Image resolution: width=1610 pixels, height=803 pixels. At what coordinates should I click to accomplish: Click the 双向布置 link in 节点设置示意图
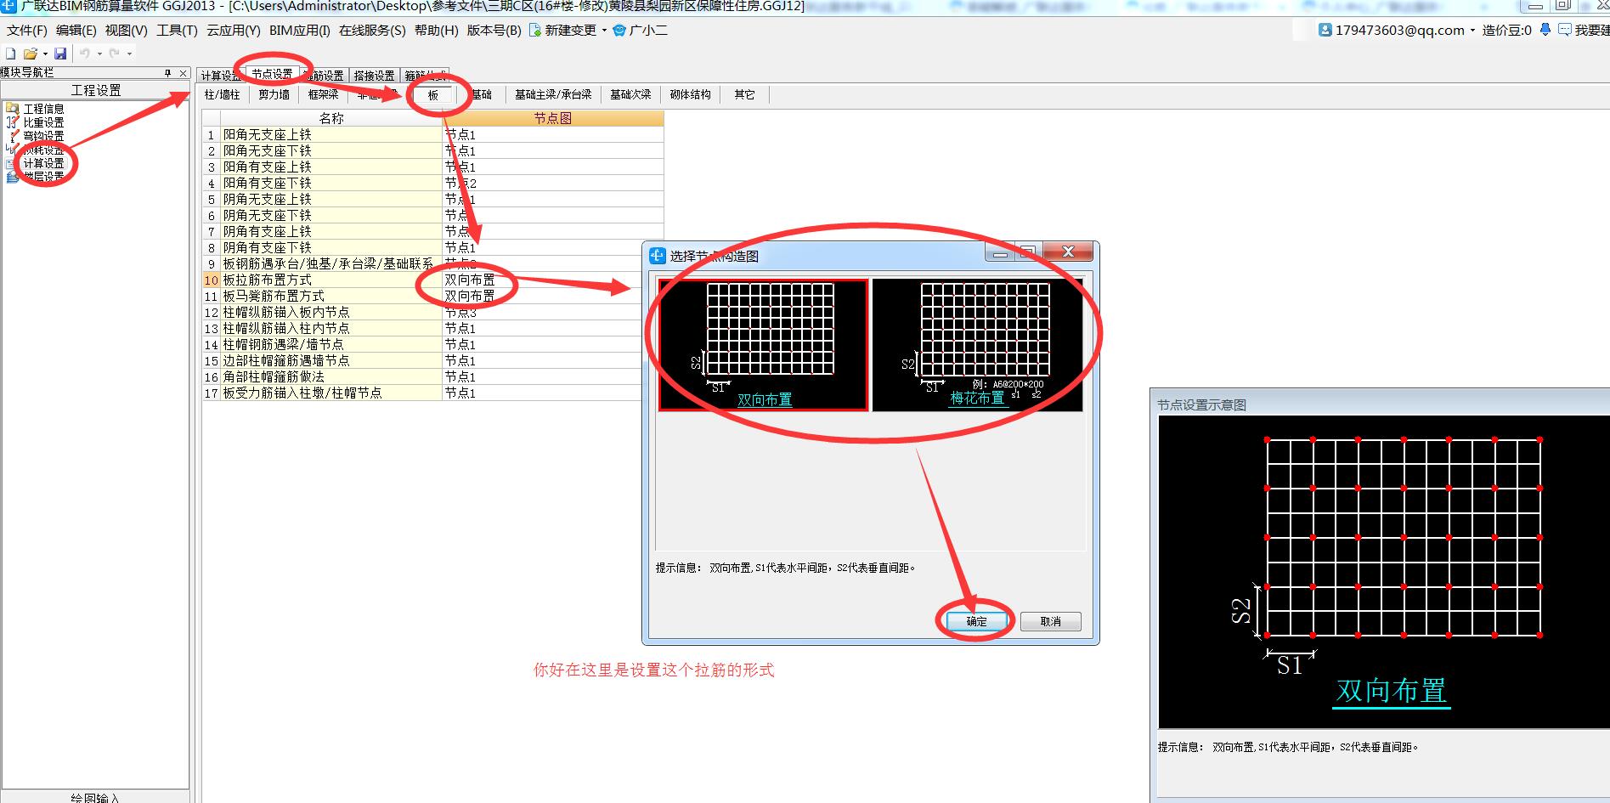coord(1391,691)
